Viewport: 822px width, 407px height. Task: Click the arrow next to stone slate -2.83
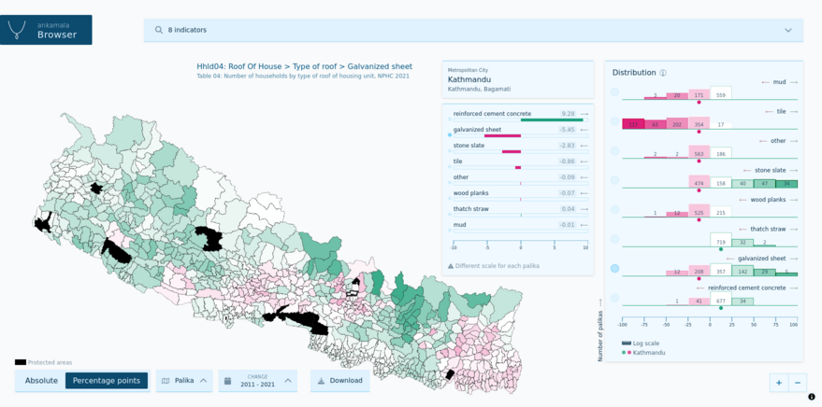584,146
